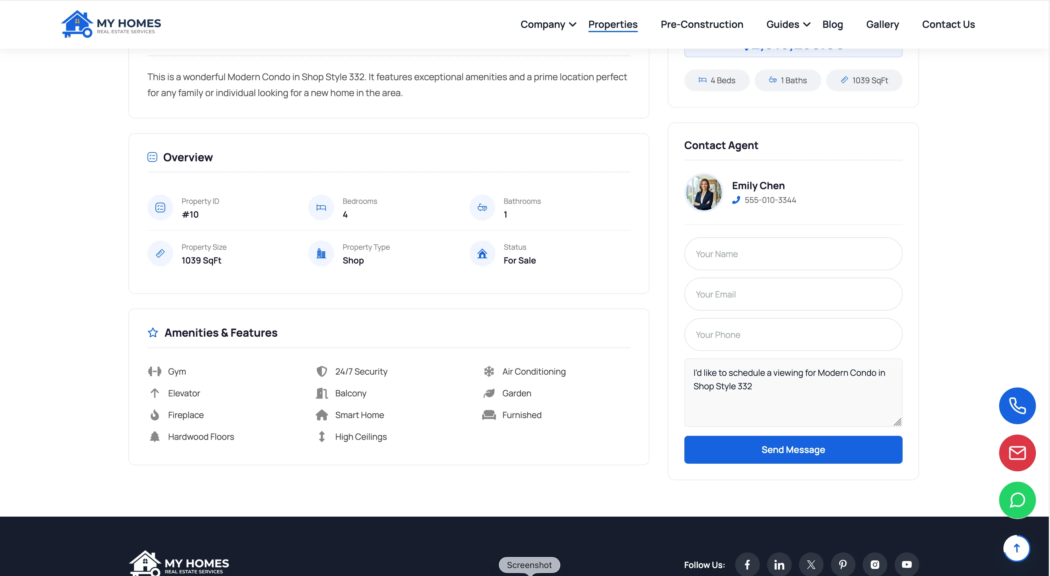Click Emily Chen's agent photo
The height and width of the screenshot is (576, 1050).
point(704,192)
